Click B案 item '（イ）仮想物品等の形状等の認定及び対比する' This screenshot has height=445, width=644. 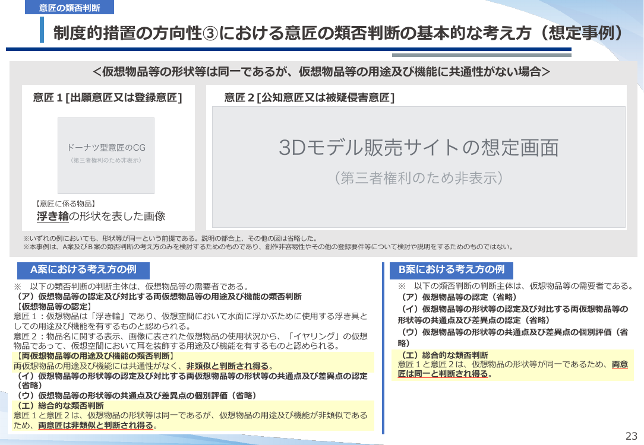513,314
